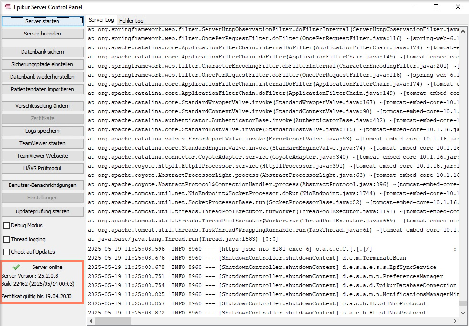Click log line with 'StandardWrapperValve.invoke'
Image resolution: width=469 pixels, height=326 pixels.
pos(274,102)
